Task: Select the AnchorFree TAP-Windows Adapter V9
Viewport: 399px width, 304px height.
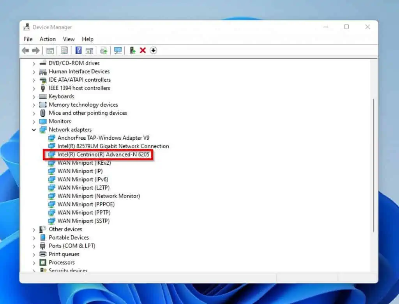Action: click(x=101, y=138)
